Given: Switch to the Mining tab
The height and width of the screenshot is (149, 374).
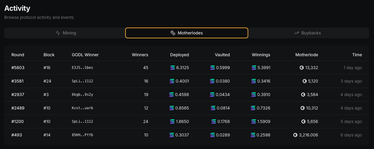Looking at the screenshot, I should point(66,33).
